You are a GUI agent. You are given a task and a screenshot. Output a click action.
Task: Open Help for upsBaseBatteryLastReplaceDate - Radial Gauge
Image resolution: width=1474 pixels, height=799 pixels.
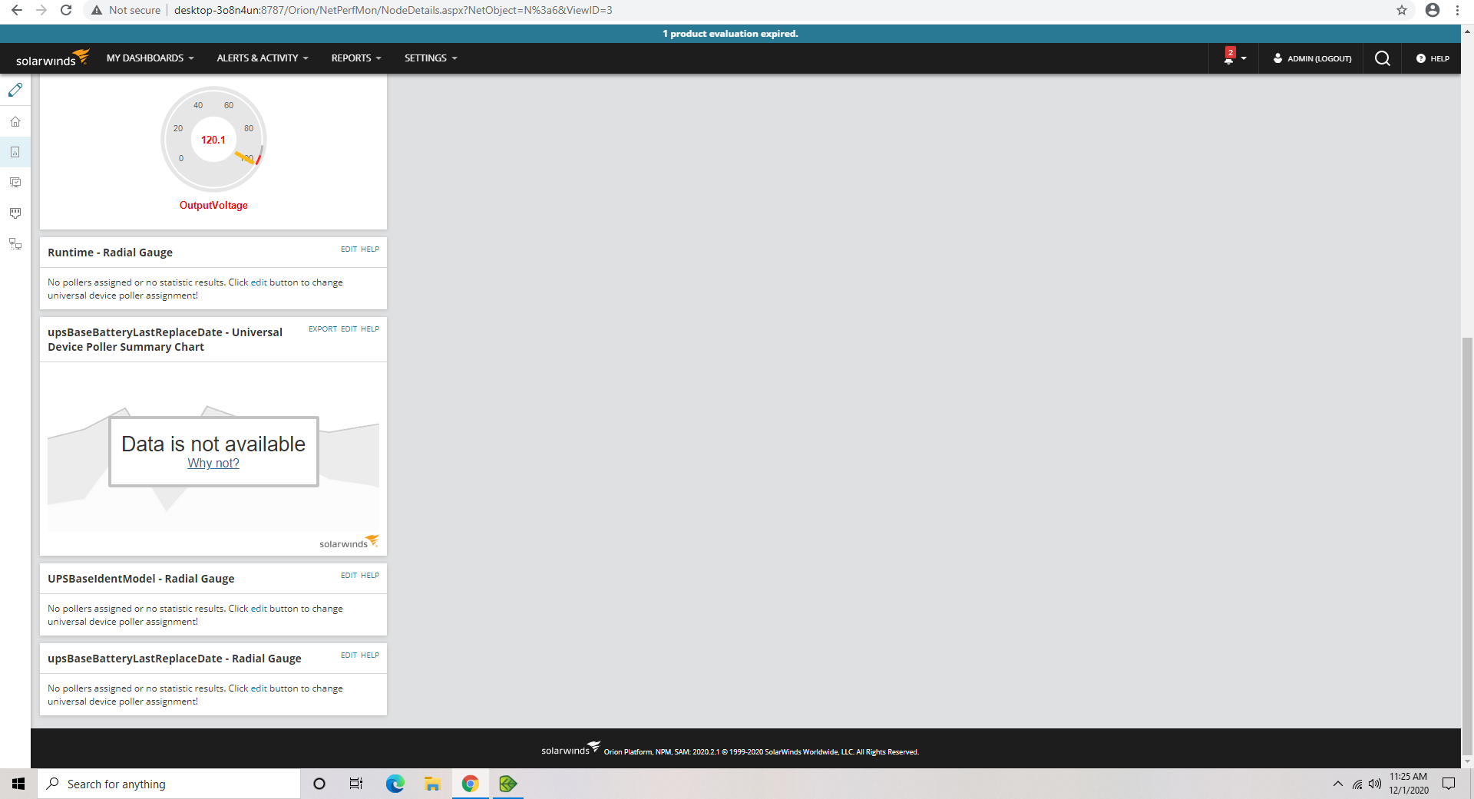click(x=370, y=655)
